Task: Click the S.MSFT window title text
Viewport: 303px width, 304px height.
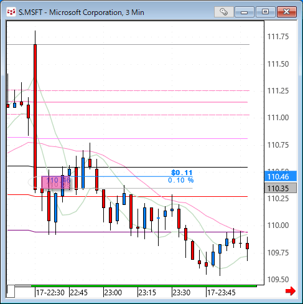Action: 82,12
